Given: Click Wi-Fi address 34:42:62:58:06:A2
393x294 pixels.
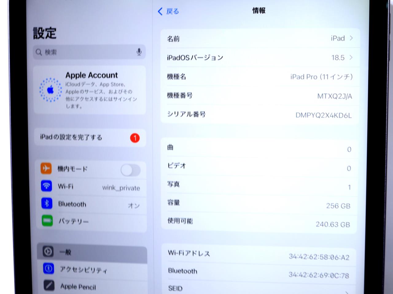Looking at the screenshot, I should click(319, 257).
